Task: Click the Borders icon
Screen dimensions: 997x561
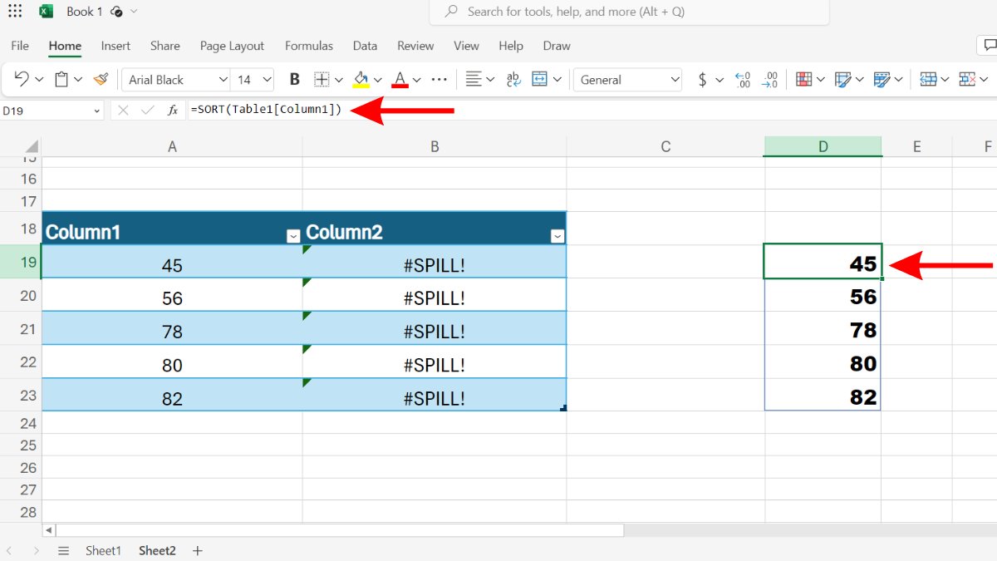Action: 321,79
